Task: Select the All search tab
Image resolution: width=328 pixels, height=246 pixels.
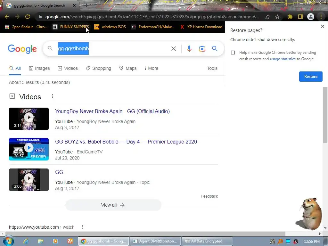Action: [15, 68]
